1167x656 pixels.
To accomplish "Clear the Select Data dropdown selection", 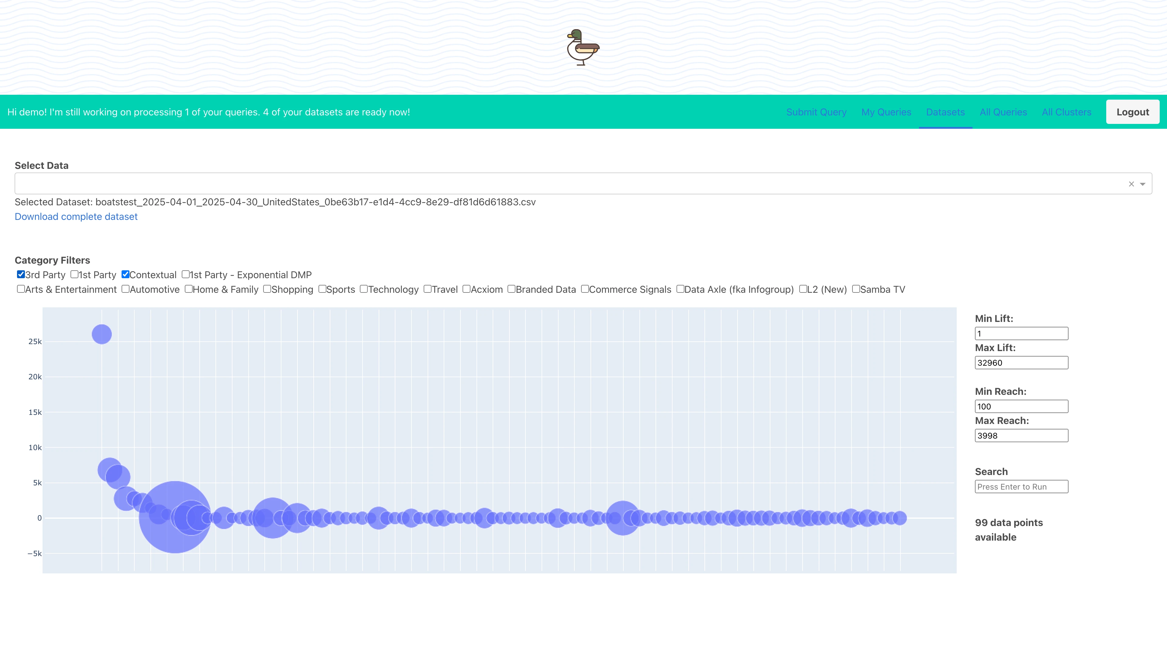I will 1131,184.
